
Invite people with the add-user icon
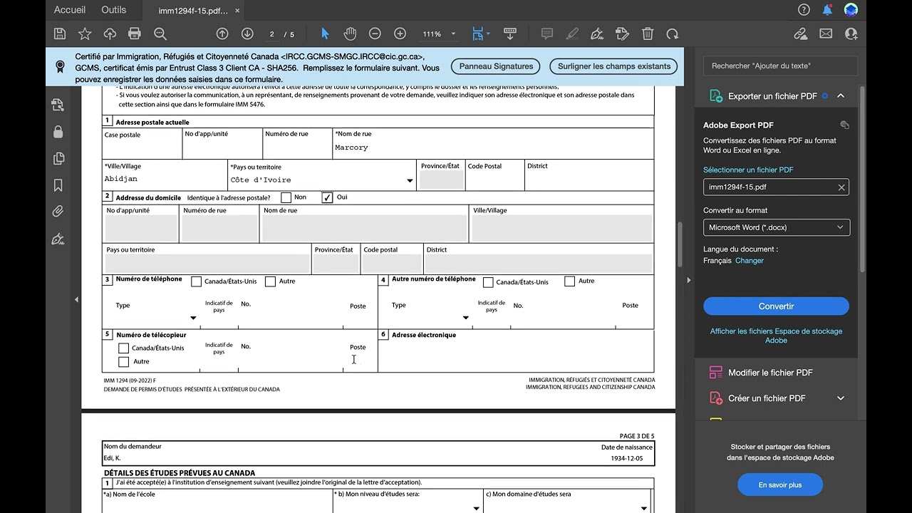(x=851, y=33)
